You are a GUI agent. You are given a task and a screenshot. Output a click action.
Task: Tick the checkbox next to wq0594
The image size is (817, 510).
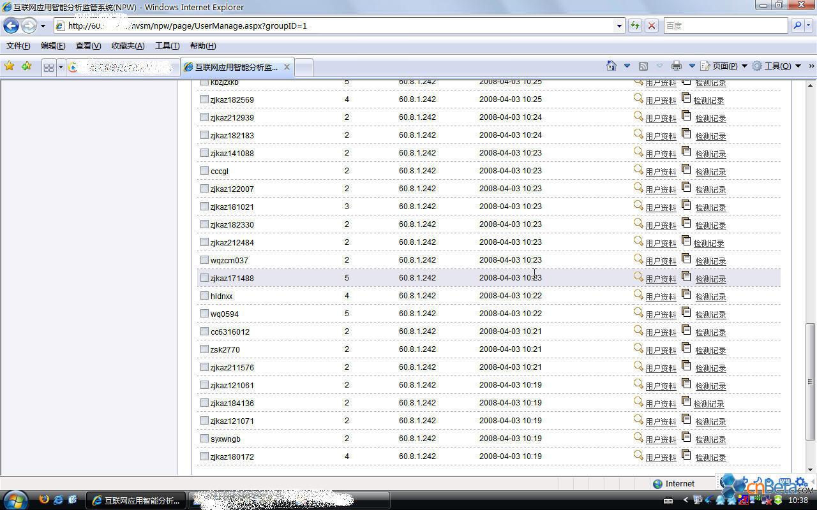click(x=205, y=314)
